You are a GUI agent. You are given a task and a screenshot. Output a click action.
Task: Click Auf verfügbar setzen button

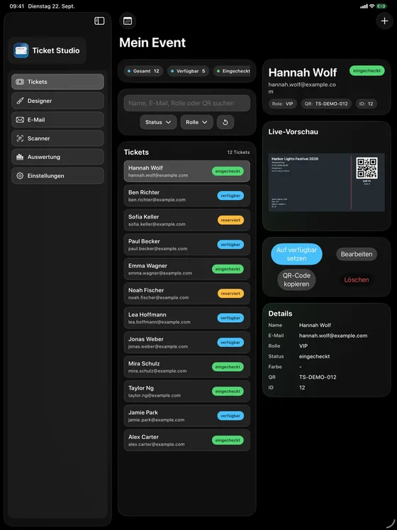tap(296, 254)
